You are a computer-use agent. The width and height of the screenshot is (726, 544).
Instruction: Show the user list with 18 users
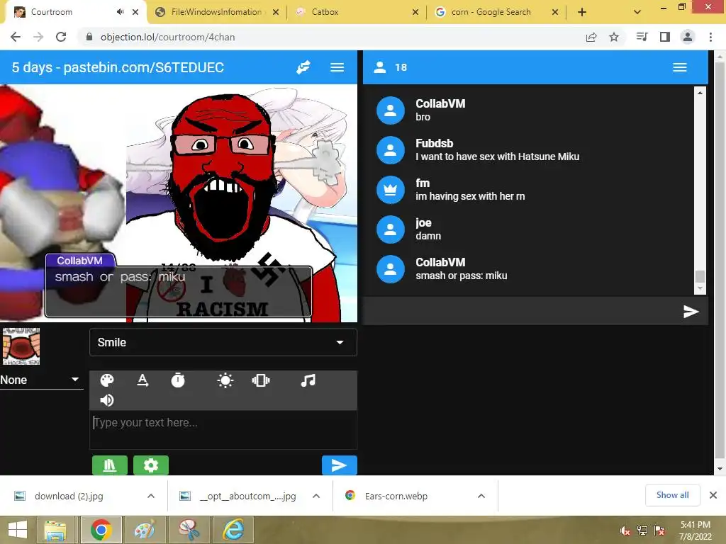point(391,67)
